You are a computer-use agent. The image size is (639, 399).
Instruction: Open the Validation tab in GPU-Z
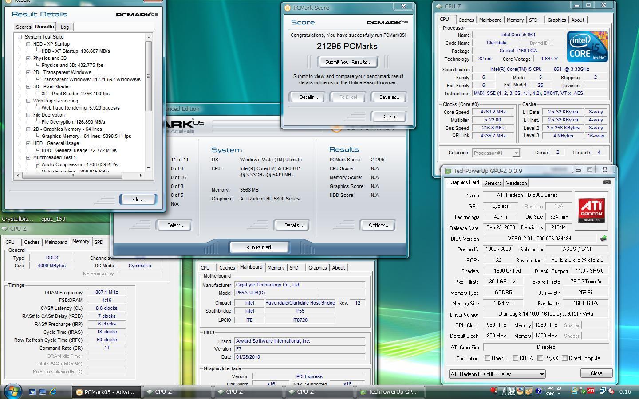517,183
